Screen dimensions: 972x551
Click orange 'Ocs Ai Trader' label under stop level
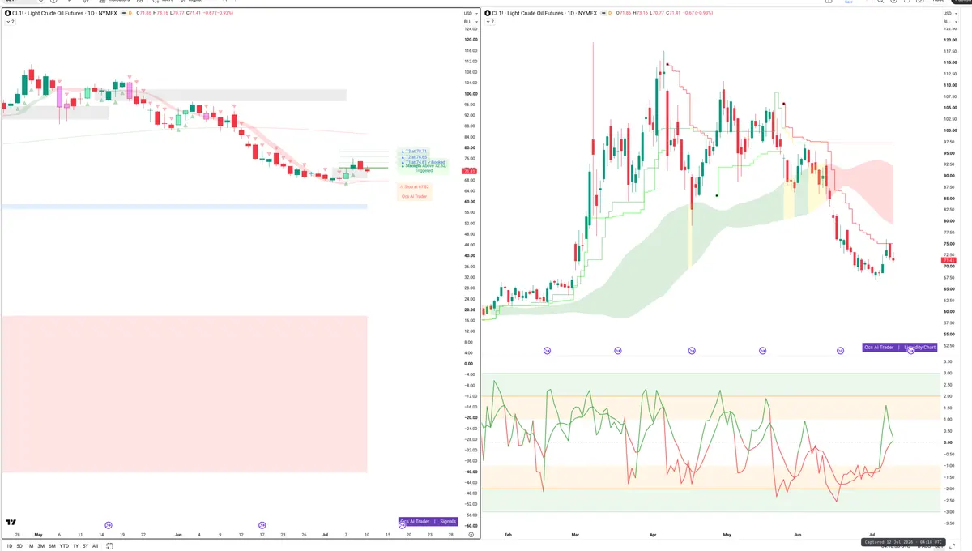415,196
